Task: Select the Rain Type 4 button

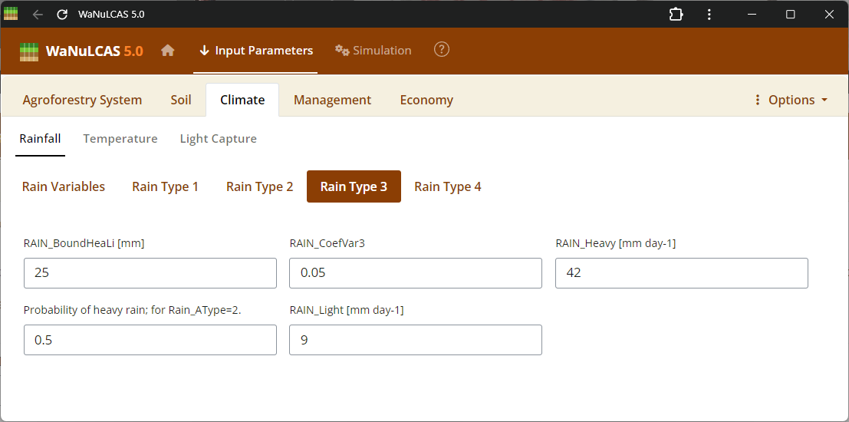Action: [x=448, y=186]
